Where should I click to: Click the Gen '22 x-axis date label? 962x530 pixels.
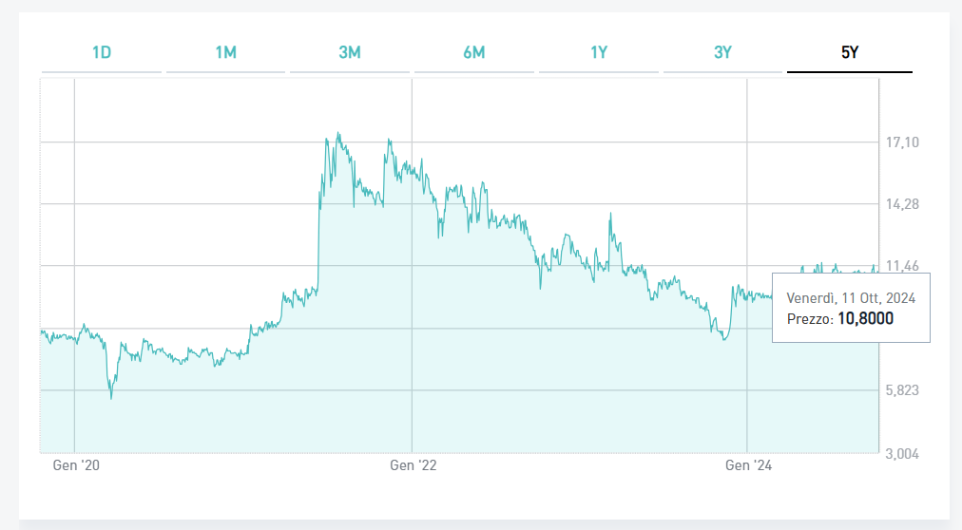[413, 465]
